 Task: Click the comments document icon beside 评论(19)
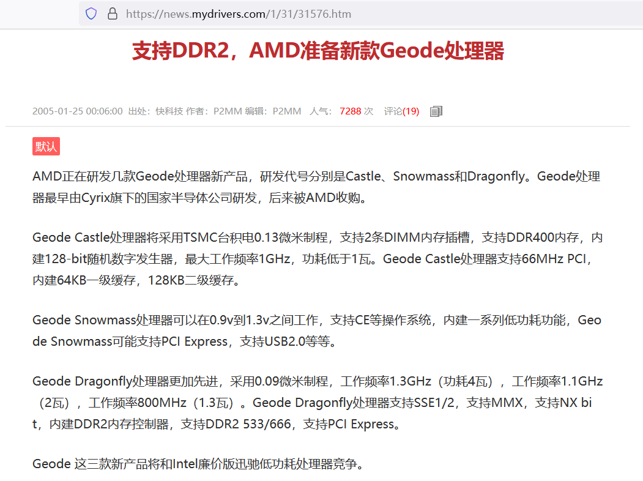[x=435, y=111]
